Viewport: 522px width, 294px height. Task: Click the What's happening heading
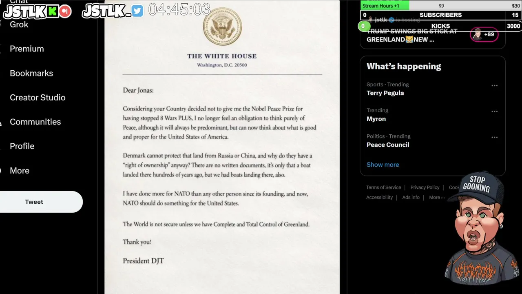point(404,66)
